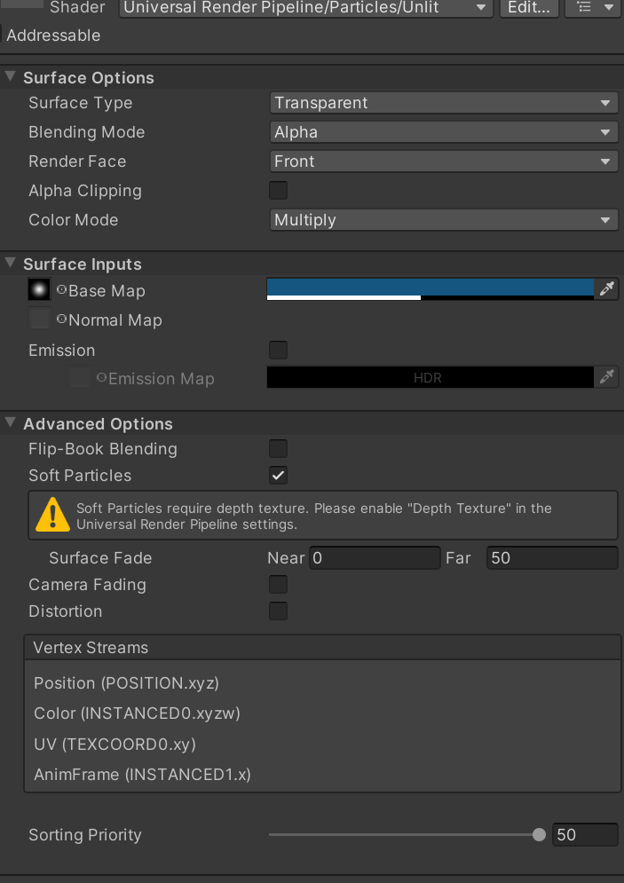Click the eyedropper beside the HDR emission color

pos(607,377)
